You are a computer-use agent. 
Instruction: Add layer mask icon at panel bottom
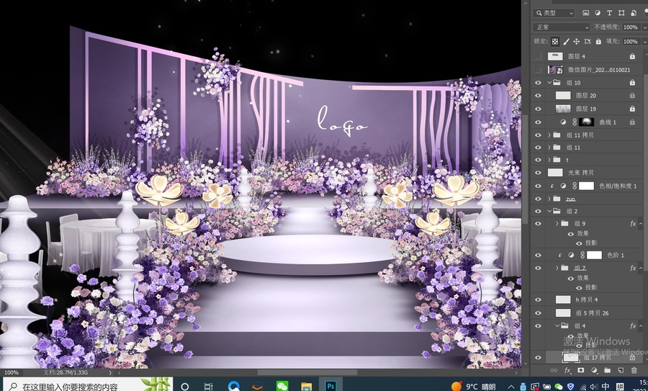(580, 370)
